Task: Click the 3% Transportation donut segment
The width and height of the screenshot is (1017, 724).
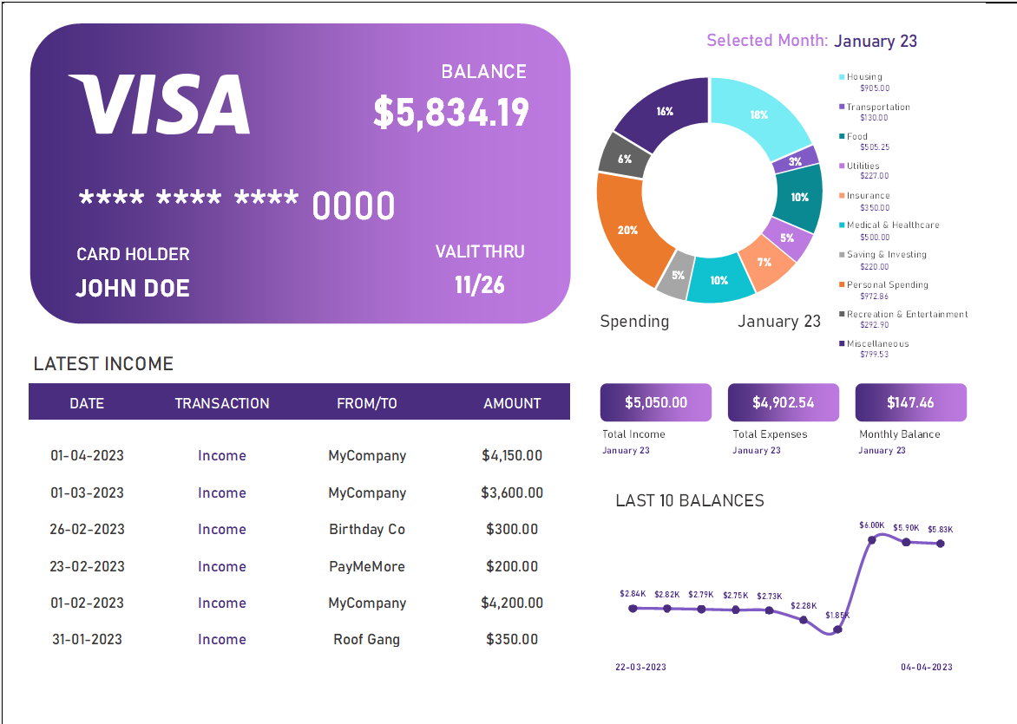Action: coord(796,161)
